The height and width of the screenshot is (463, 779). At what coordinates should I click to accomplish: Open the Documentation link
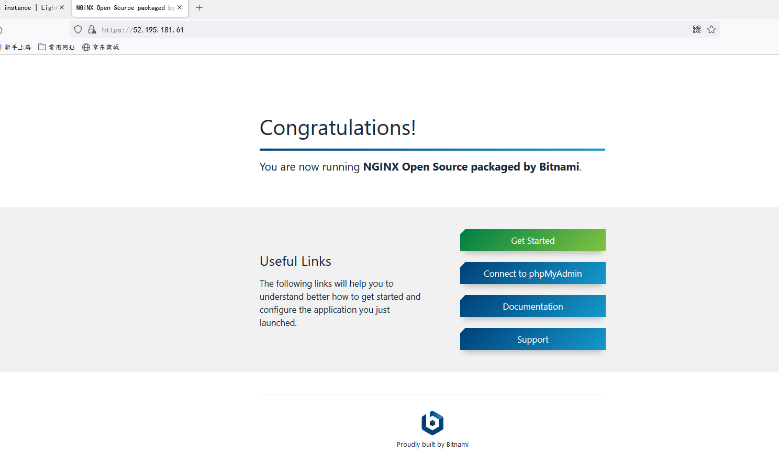533,306
